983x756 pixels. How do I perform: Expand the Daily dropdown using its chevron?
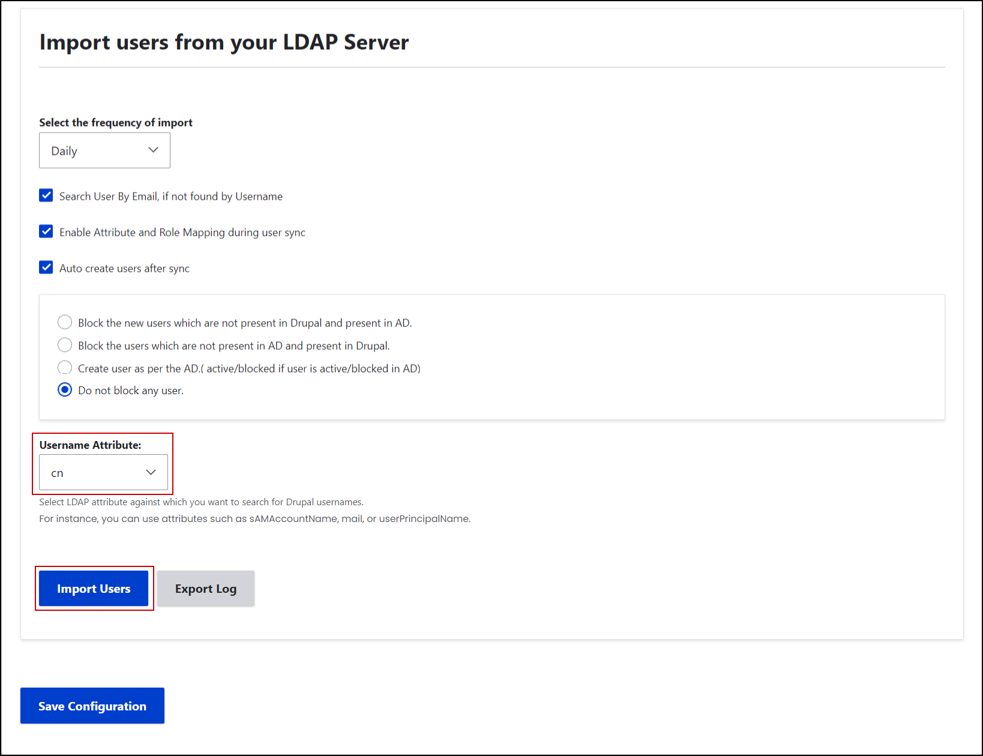pyautogui.click(x=152, y=150)
